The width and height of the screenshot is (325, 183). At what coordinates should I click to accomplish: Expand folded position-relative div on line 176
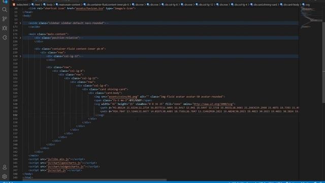[x=20, y=38]
